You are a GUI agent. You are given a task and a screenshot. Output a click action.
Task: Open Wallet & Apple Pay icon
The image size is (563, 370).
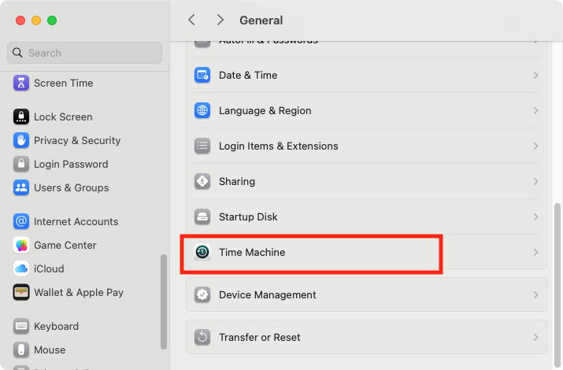tap(21, 293)
